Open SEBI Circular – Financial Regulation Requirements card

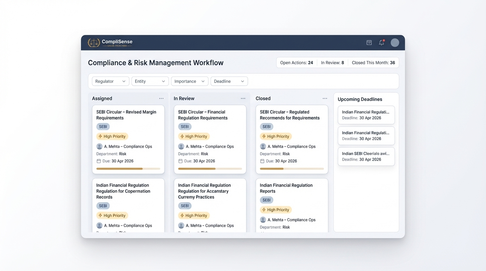point(210,139)
